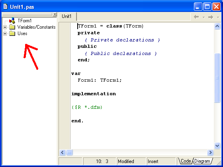Screen dimensions: 223x167
Task: Open the forward history dropdown
Action: coord(218,17)
